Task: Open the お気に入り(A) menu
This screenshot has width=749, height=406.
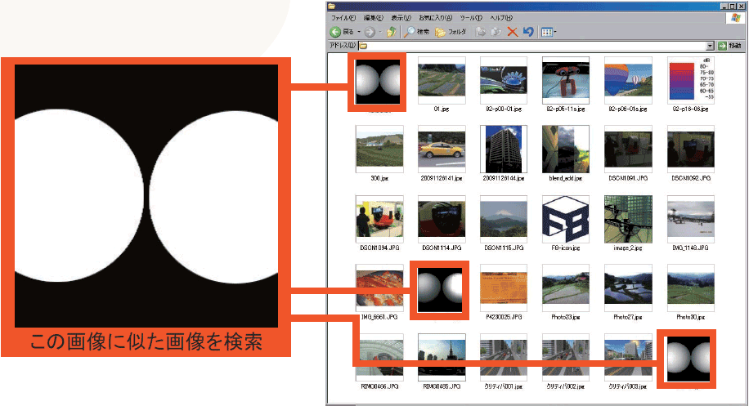Action: [x=435, y=18]
